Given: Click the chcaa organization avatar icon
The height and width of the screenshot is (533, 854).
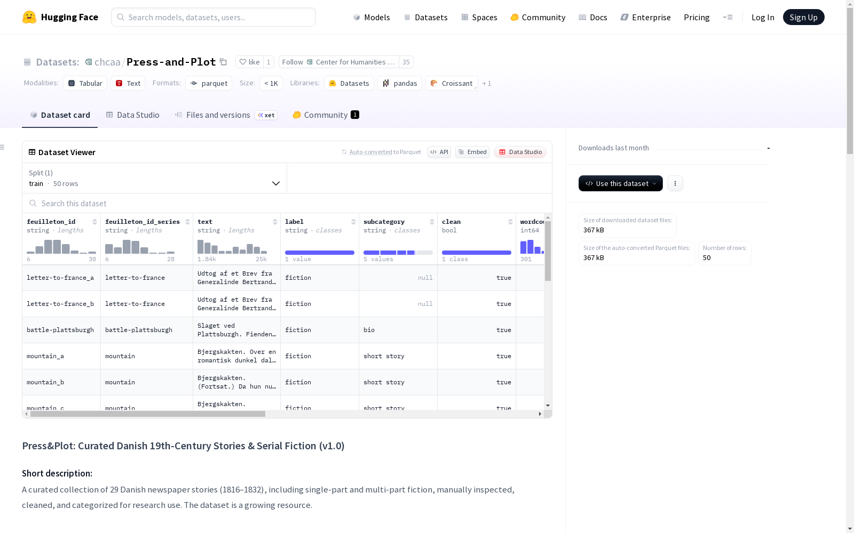Looking at the screenshot, I should click(x=89, y=62).
